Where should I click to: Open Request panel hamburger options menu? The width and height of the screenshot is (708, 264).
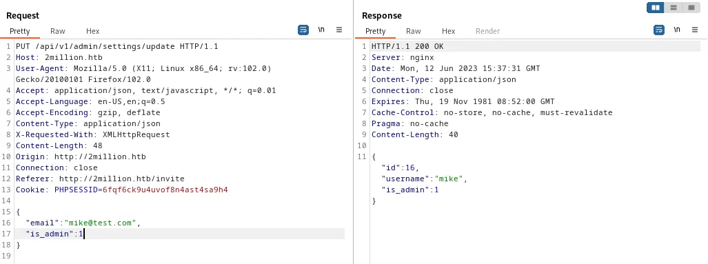[339, 30]
